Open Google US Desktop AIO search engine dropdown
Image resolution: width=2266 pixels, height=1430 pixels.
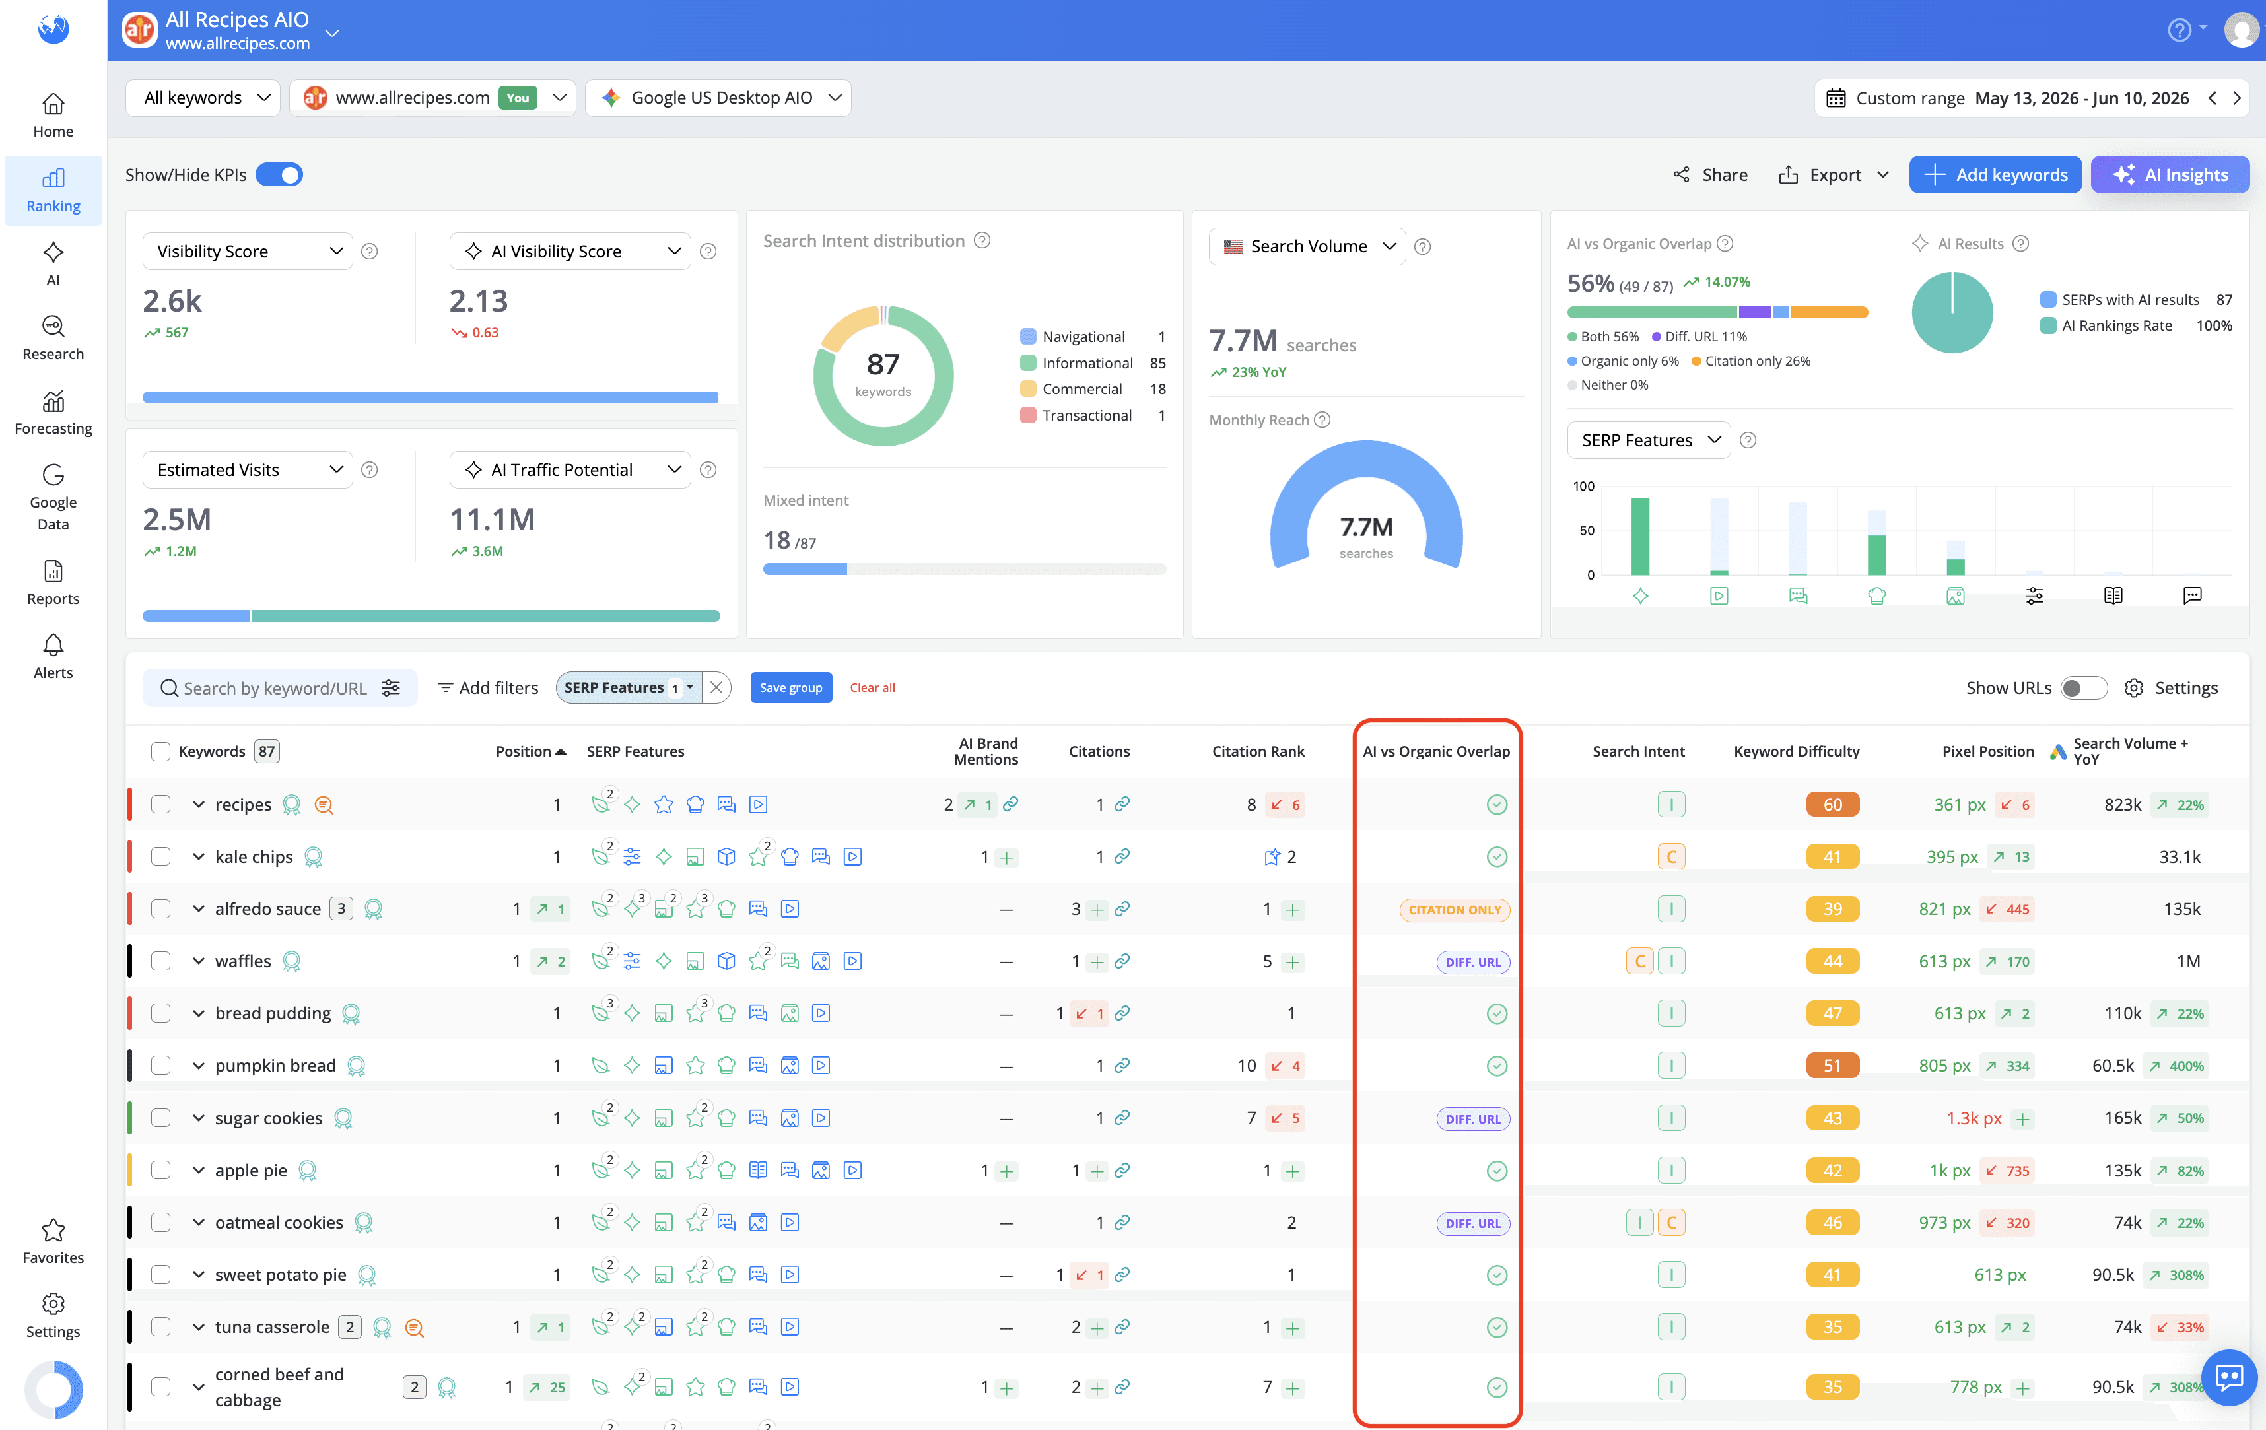(x=718, y=98)
